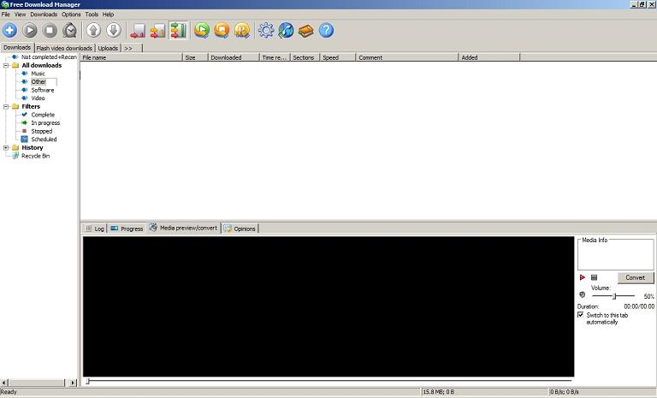Viewport: 657px width, 398px height.
Task: Open the Tools menu
Action: [x=92, y=15]
